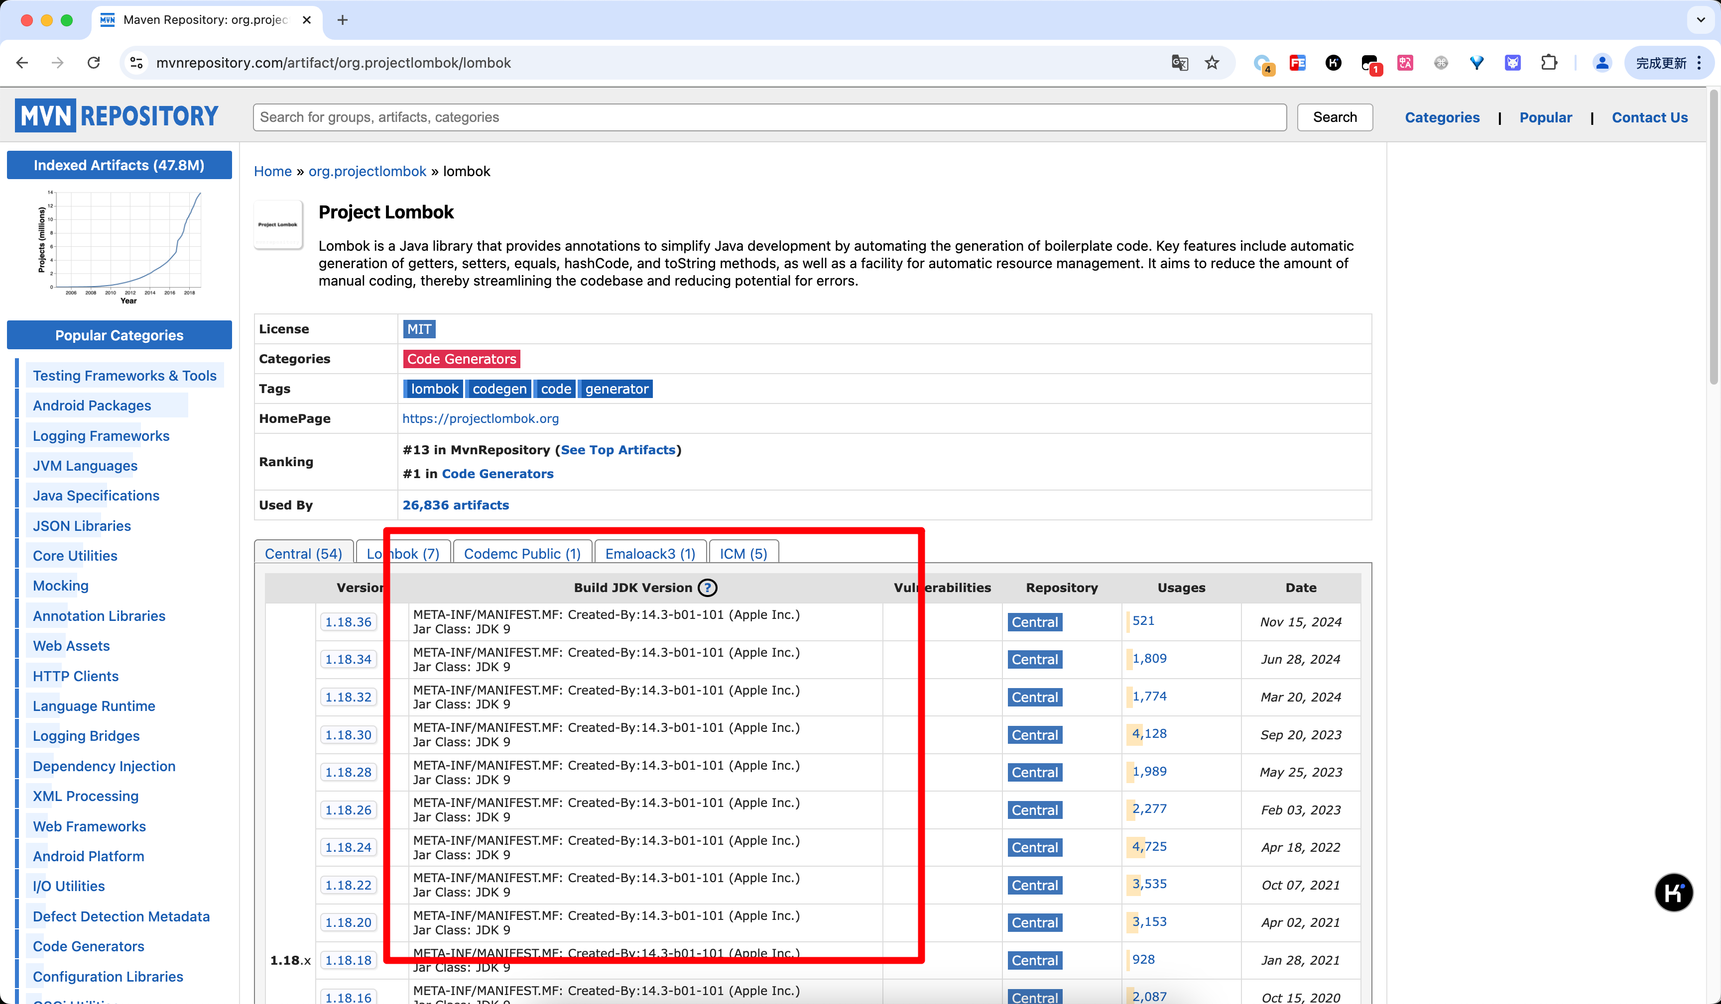Open the Google Translate page icon
Image resolution: width=1721 pixels, height=1004 pixels.
point(1179,63)
